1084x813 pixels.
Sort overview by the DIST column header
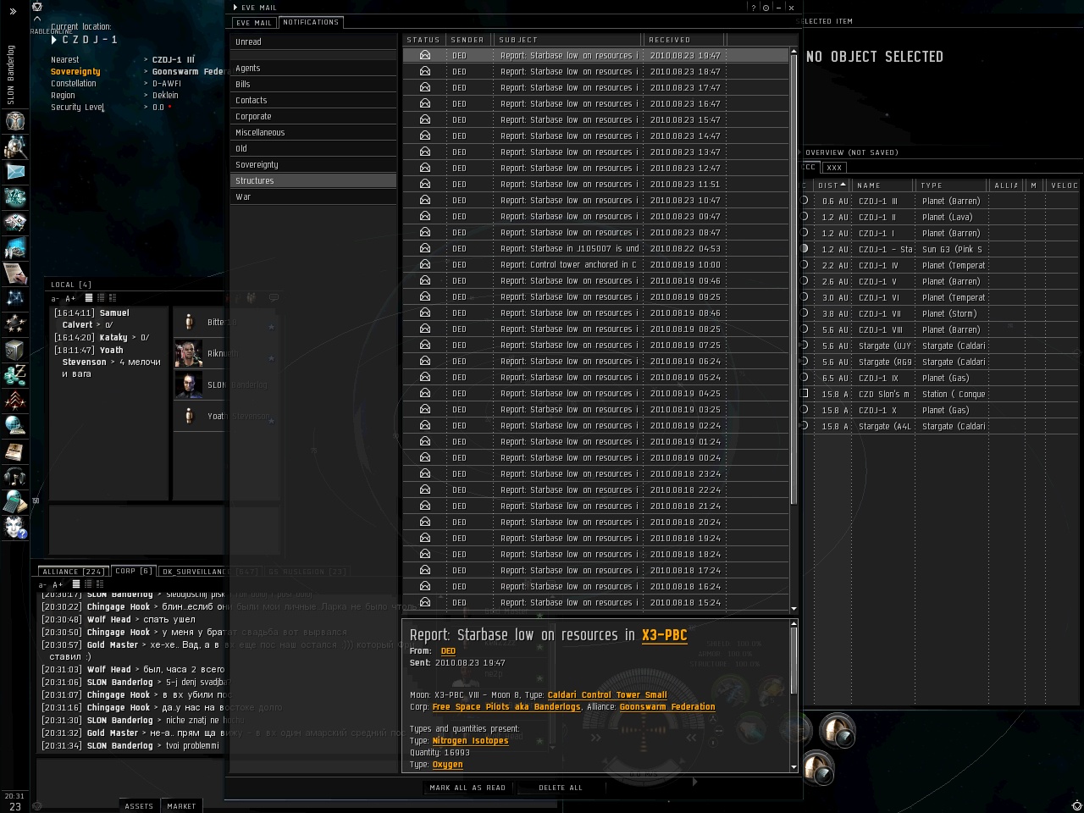click(832, 185)
